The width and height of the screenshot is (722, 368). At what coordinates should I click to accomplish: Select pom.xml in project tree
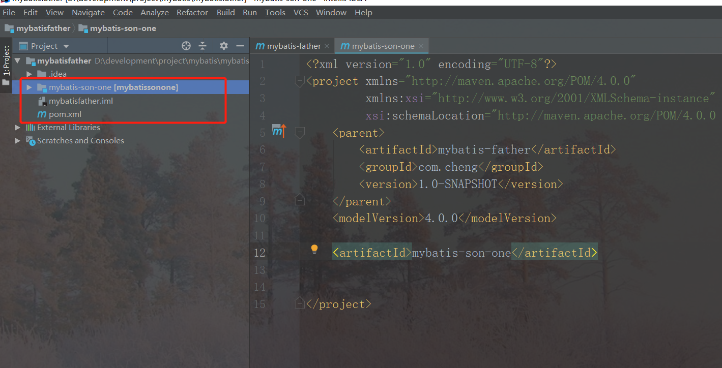(65, 114)
